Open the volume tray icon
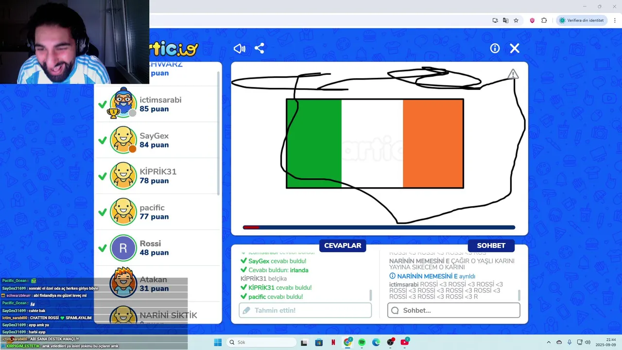This screenshot has height=350, width=622. point(587,342)
